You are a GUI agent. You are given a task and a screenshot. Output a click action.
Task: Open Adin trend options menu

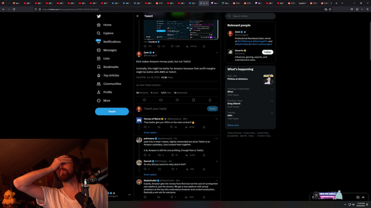tap(272, 113)
